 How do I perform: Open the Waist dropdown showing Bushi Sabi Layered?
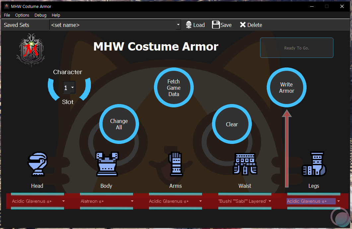coord(245,201)
